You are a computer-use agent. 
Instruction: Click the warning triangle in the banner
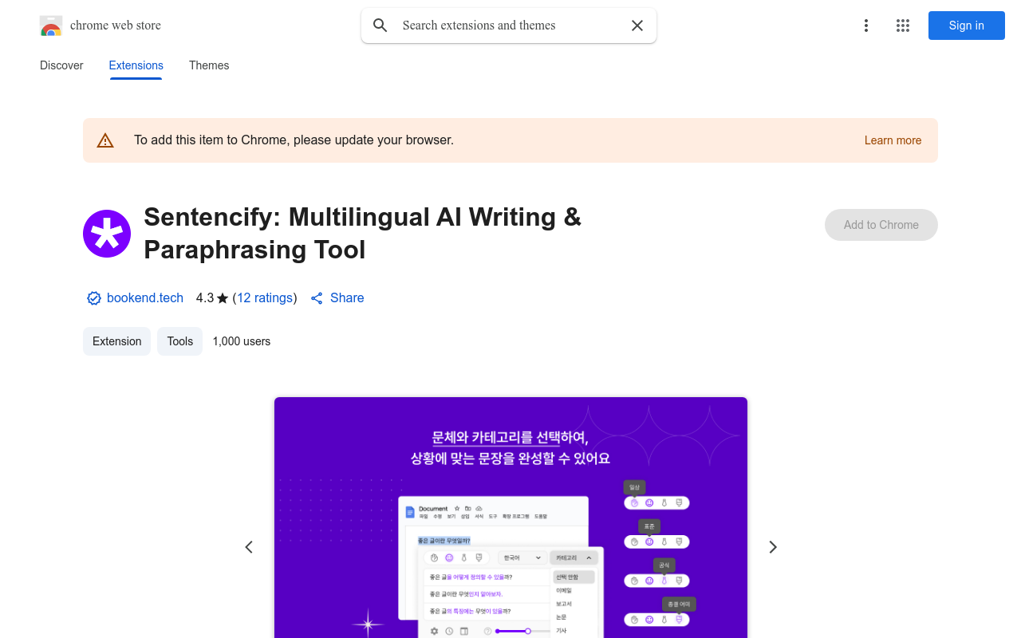click(105, 140)
